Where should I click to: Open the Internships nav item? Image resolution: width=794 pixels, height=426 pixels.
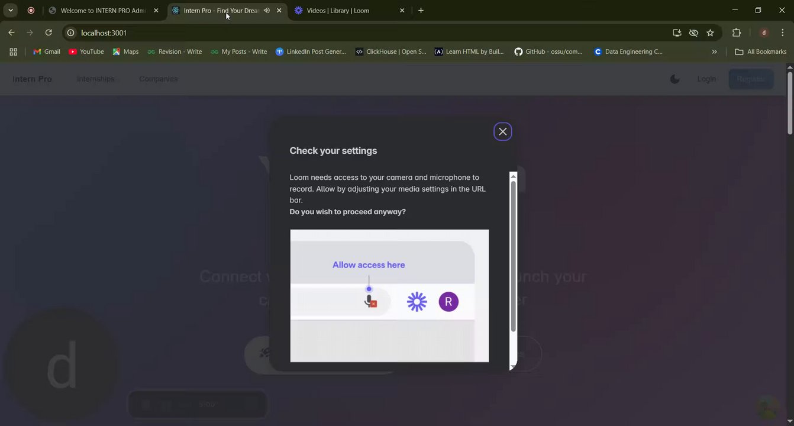click(x=96, y=79)
